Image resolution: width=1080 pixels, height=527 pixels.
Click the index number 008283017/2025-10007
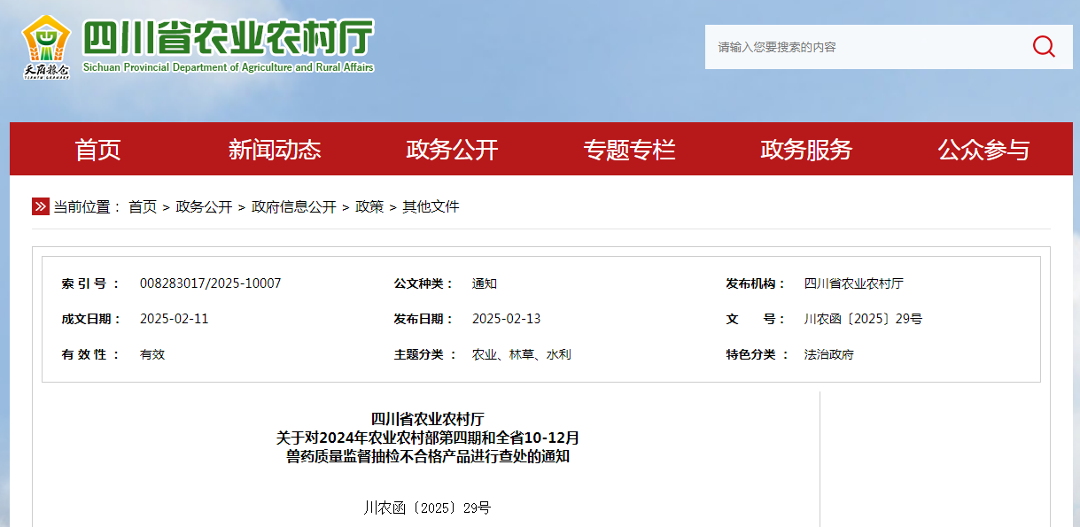[210, 283]
